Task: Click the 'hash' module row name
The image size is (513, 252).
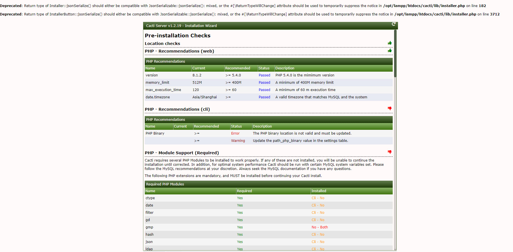Action: coord(150,235)
